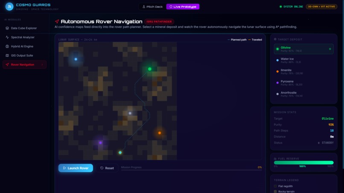Click the Path Steps value 18
The image size is (344, 193).
(332, 130)
